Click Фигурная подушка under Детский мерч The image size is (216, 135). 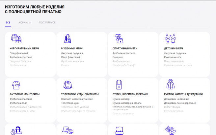coord(175,53)
